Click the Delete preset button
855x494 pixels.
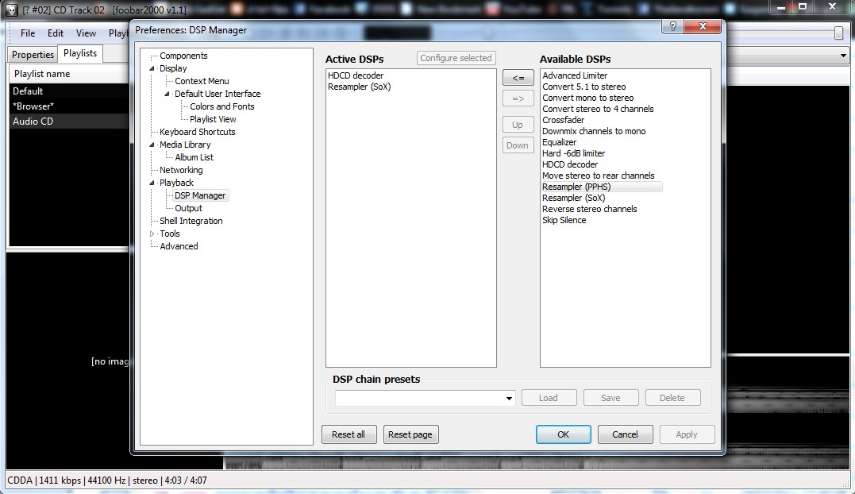pyautogui.click(x=672, y=398)
